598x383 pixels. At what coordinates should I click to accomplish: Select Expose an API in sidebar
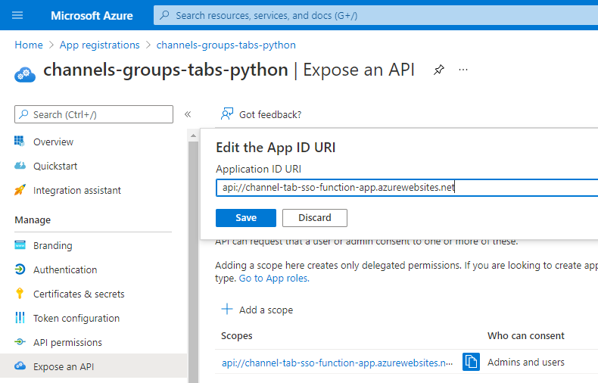pos(93,366)
